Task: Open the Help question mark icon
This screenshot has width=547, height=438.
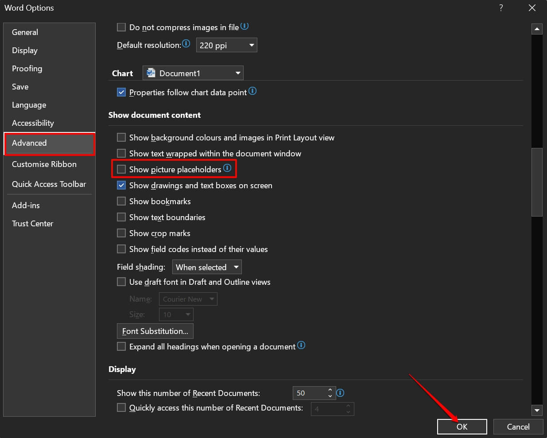Action: pos(500,8)
